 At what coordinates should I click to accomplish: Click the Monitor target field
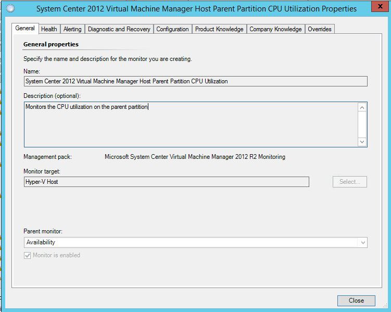coord(166,182)
